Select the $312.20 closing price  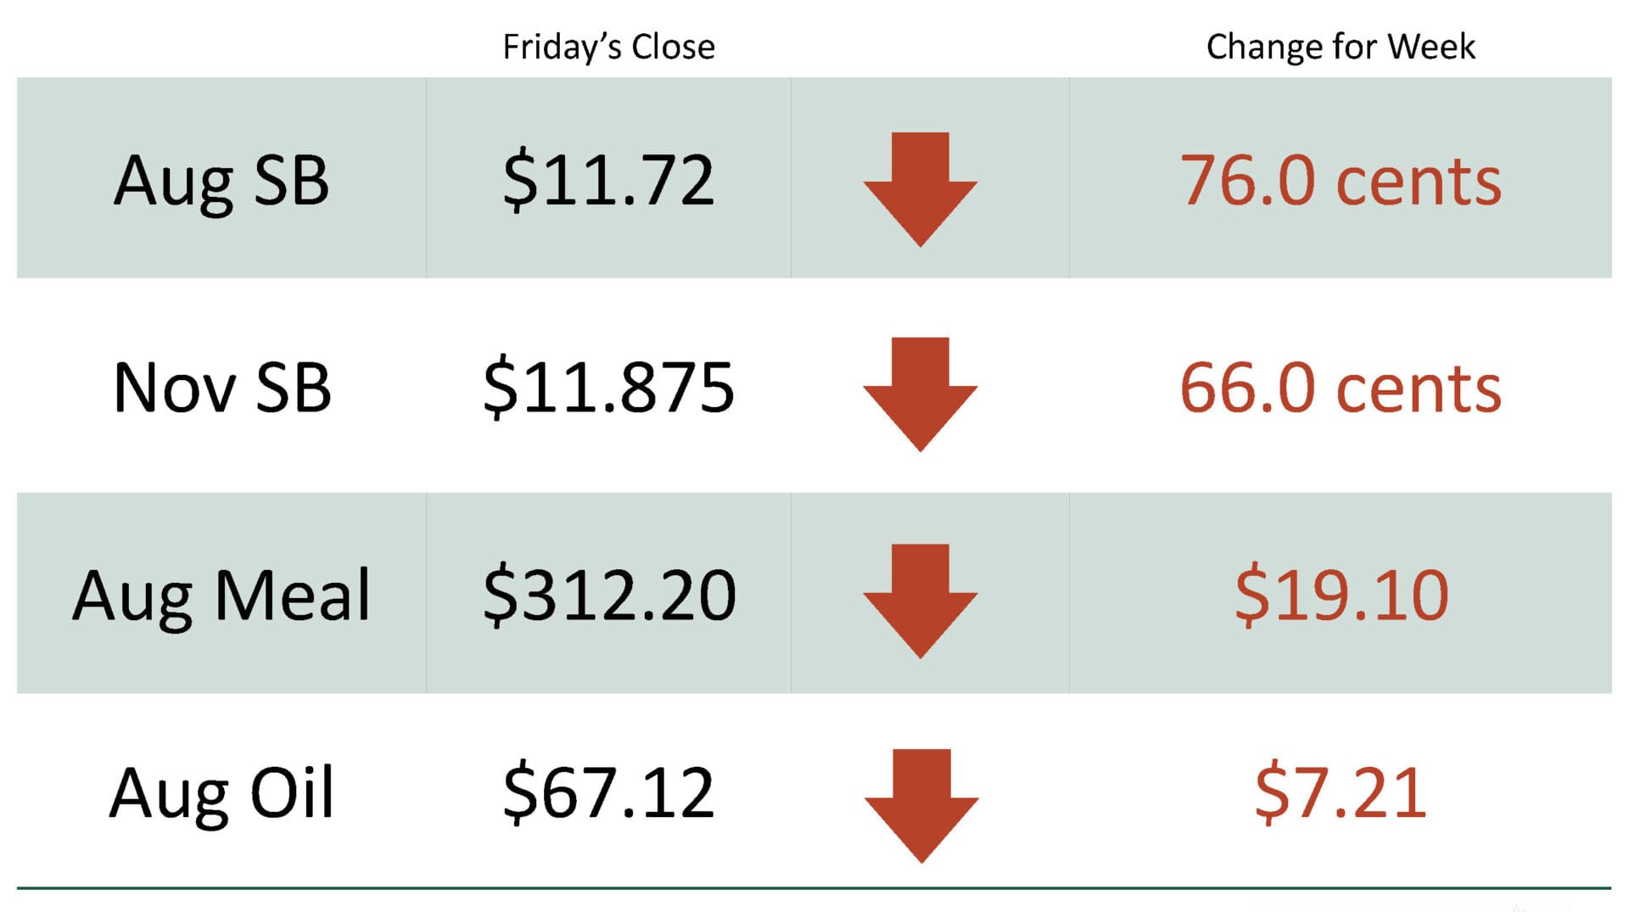pos(609,595)
